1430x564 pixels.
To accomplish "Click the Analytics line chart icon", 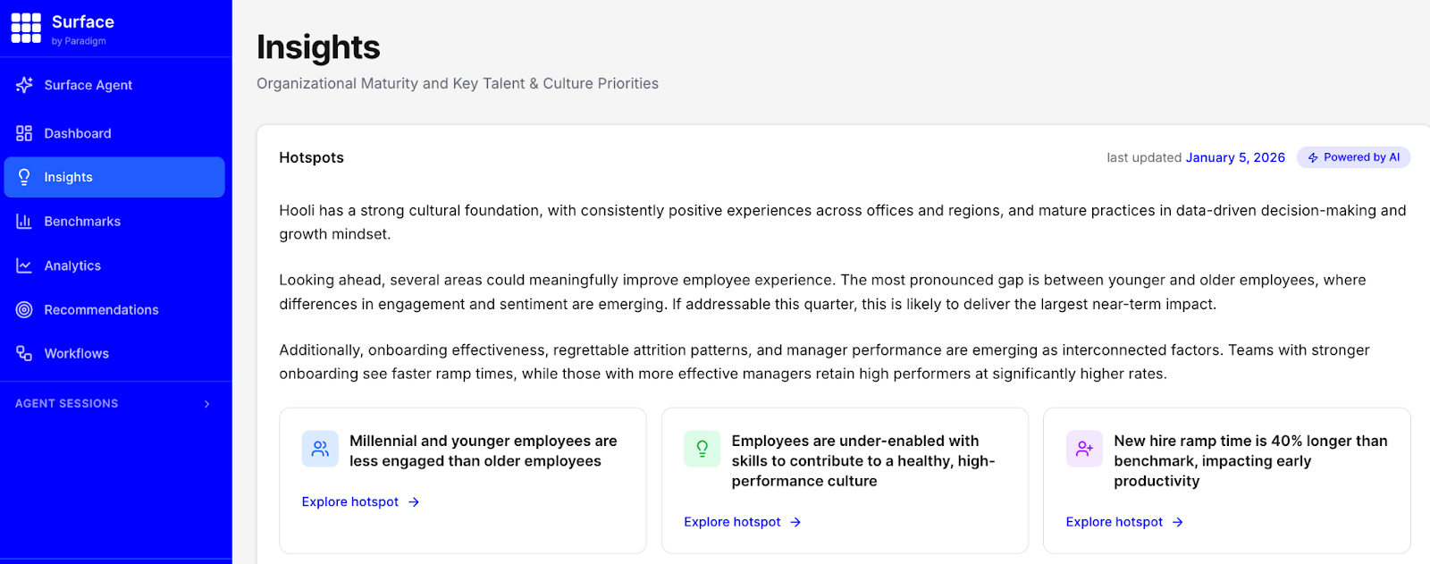I will point(24,265).
